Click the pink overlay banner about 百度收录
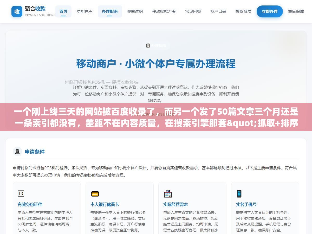Viewport: 312px width, 234px height. pos(156,117)
